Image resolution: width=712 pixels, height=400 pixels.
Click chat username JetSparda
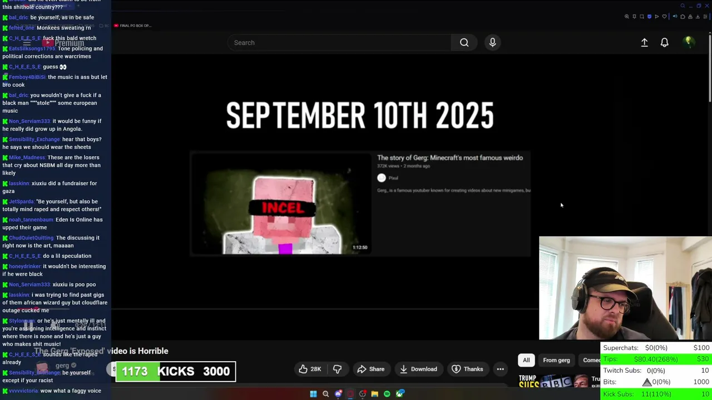pyautogui.click(x=22, y=202)
